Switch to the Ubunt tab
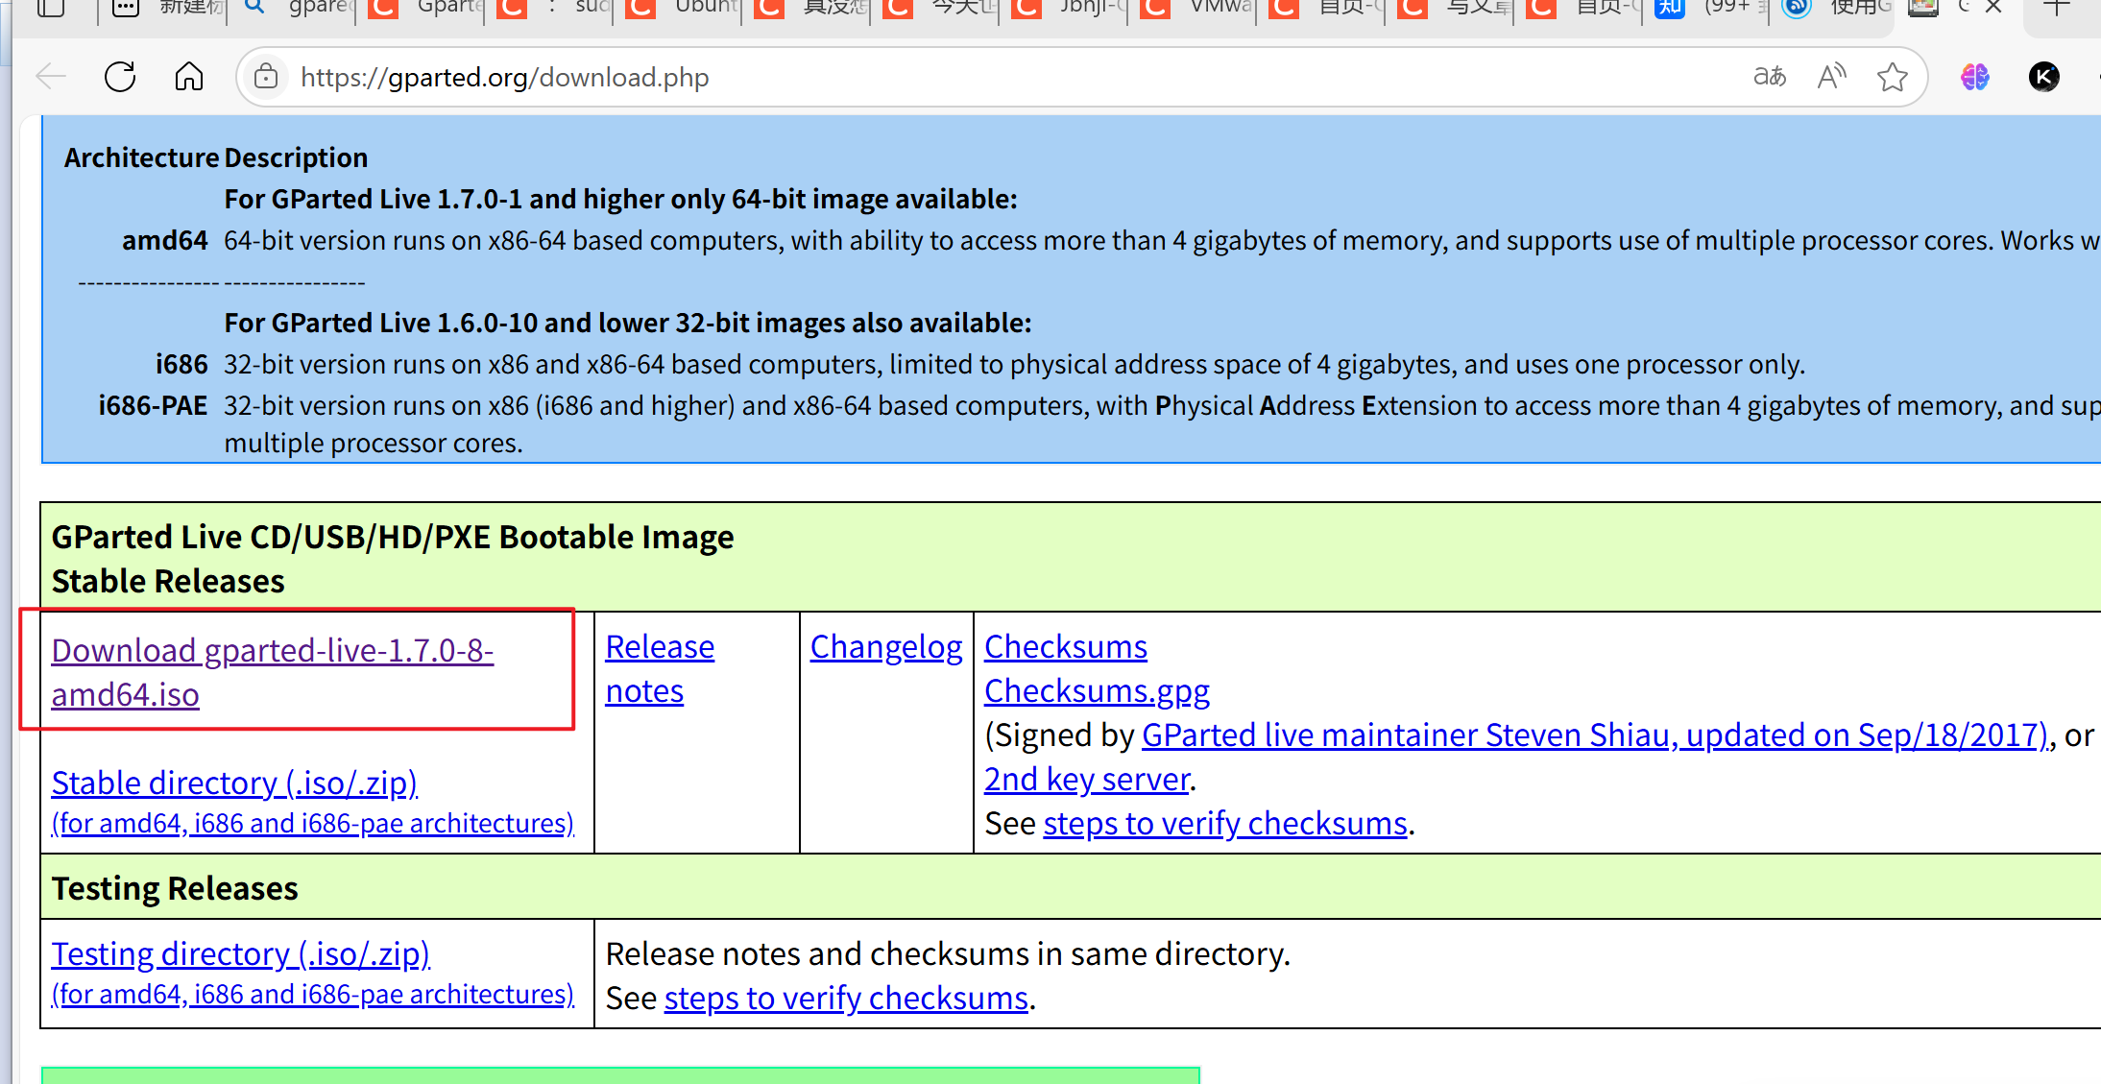 pyautogui.click(x=681, y=8)
